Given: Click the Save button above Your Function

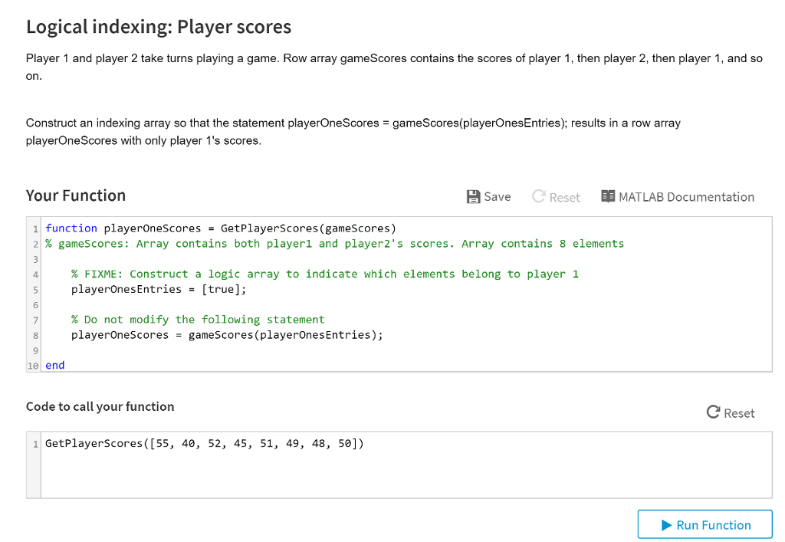Looking at the screenshot, I should point(488,197).
